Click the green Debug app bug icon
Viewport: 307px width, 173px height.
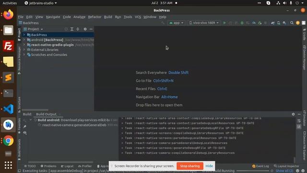coord(242,23)
